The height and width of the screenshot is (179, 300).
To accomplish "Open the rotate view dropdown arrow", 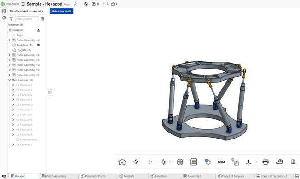I will [x=170, y=162].
